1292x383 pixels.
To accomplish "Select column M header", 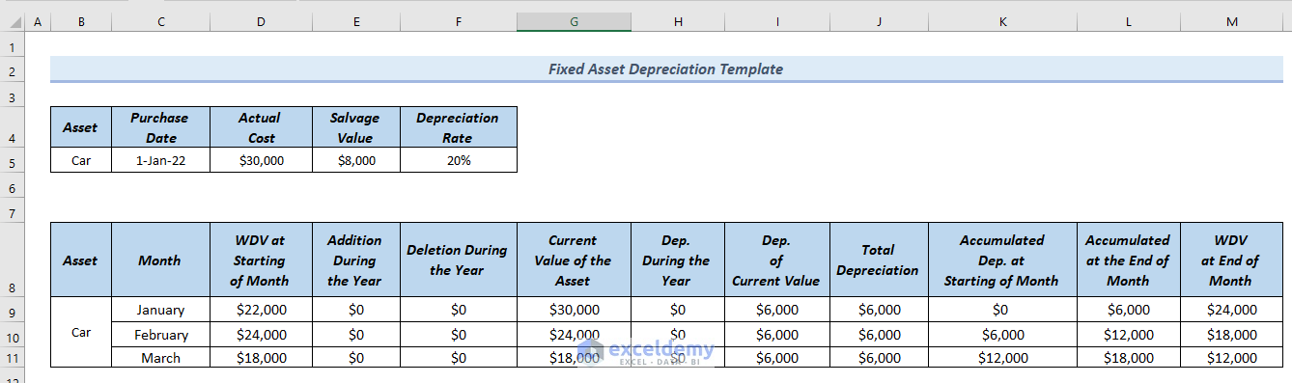I will point(1232,21).
